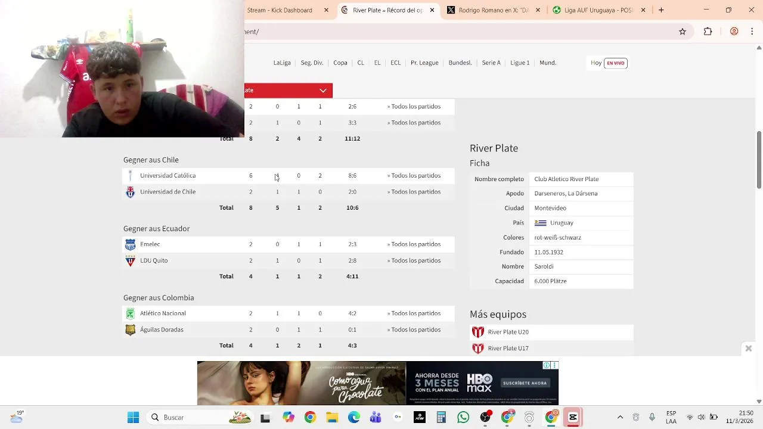Screen dimensions: 763x429
Task: Click the River Plate U17 crest
Action: coord(478,348)
